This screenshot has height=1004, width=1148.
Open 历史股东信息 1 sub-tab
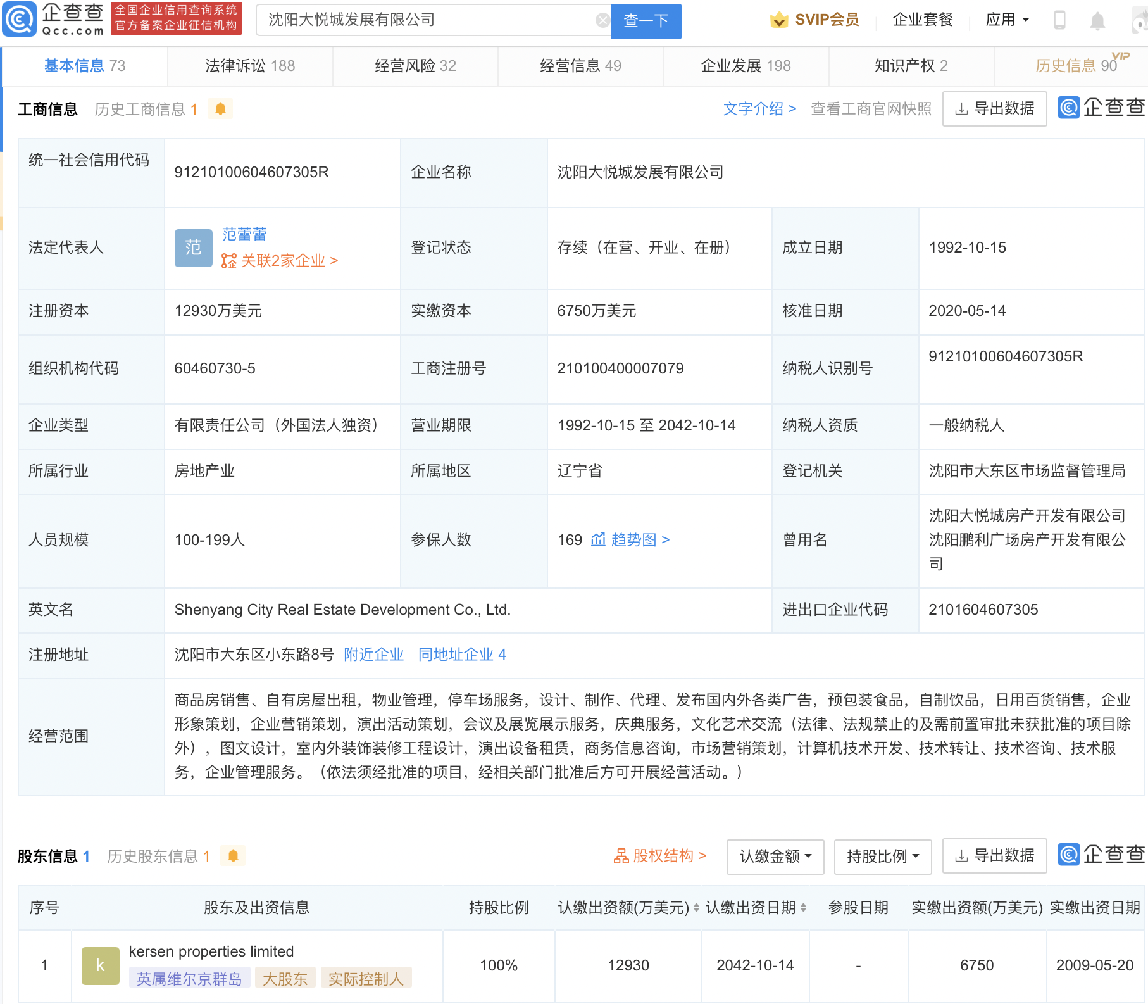coord(158,857)
